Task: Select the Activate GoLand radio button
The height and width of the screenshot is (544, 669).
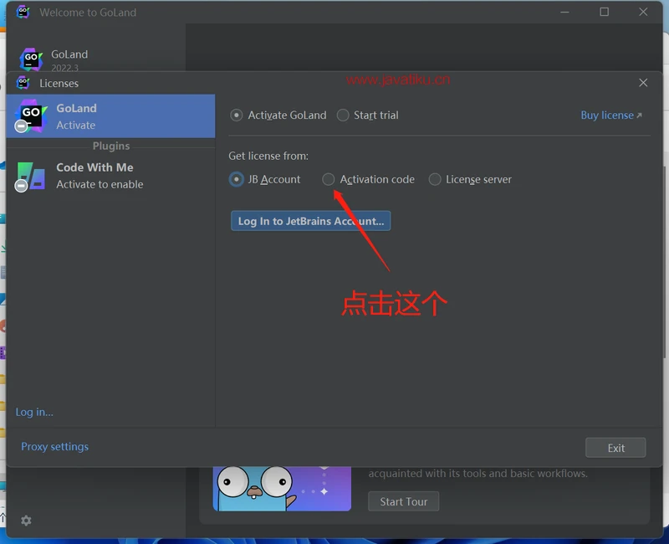Action: click(237, 115)
